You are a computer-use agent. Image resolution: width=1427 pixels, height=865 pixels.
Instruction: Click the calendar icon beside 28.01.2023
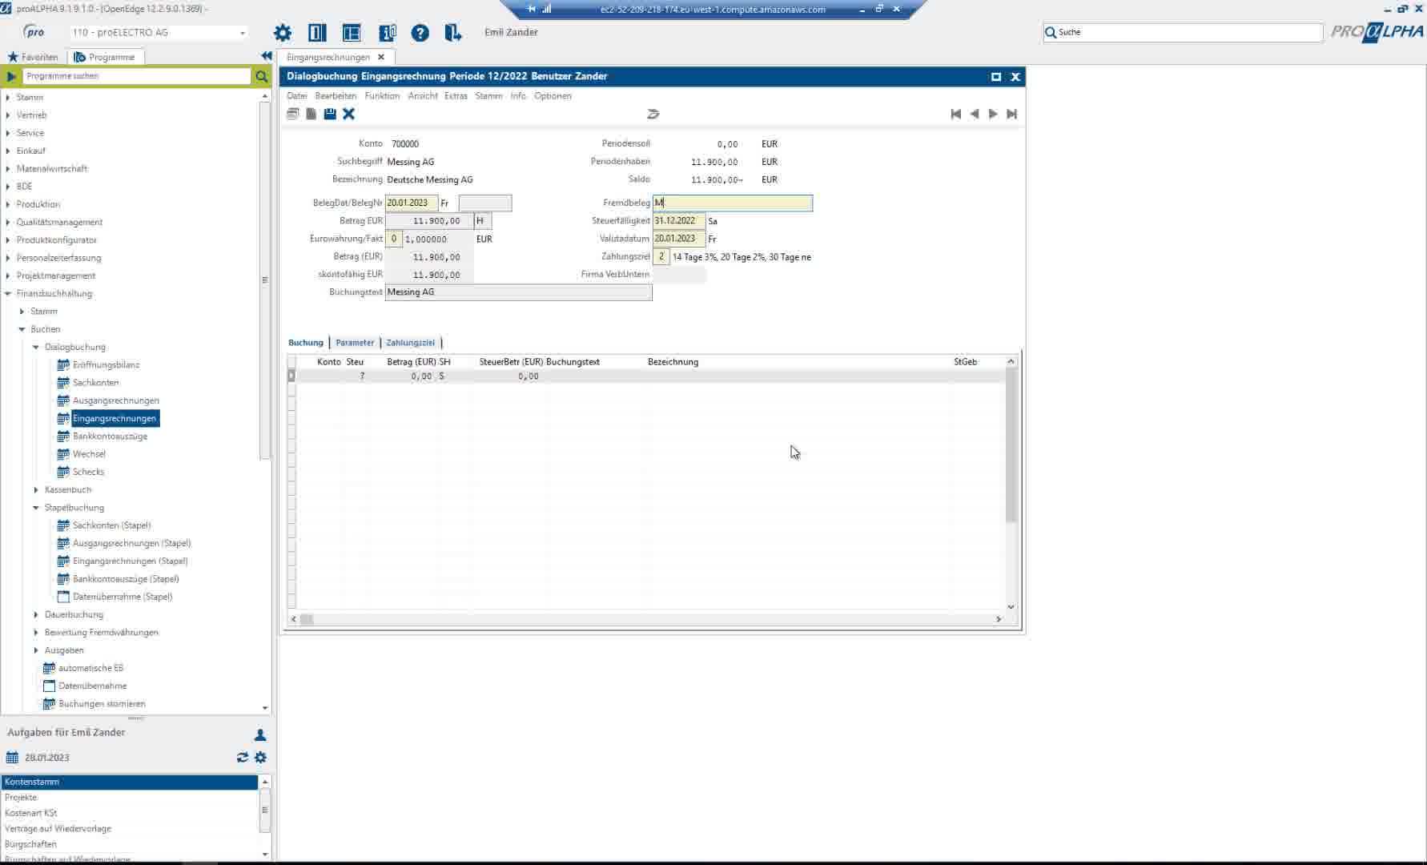coord(12,757)
